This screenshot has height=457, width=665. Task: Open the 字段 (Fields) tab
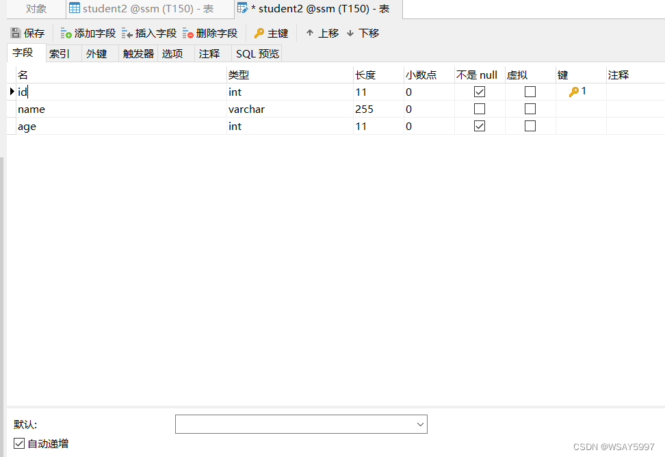[x=26, y=53]
